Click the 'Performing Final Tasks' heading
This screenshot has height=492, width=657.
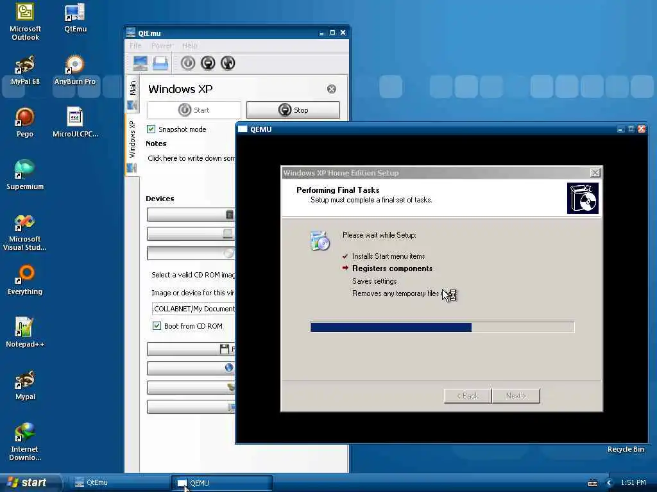tap(337, 190)
